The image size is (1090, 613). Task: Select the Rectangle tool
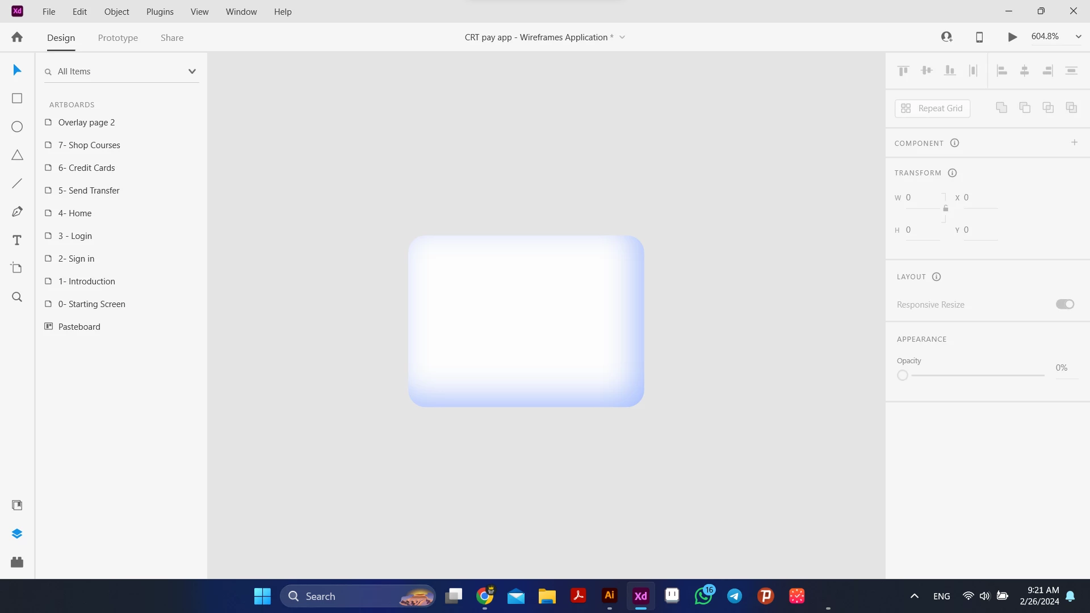point(17,98)
